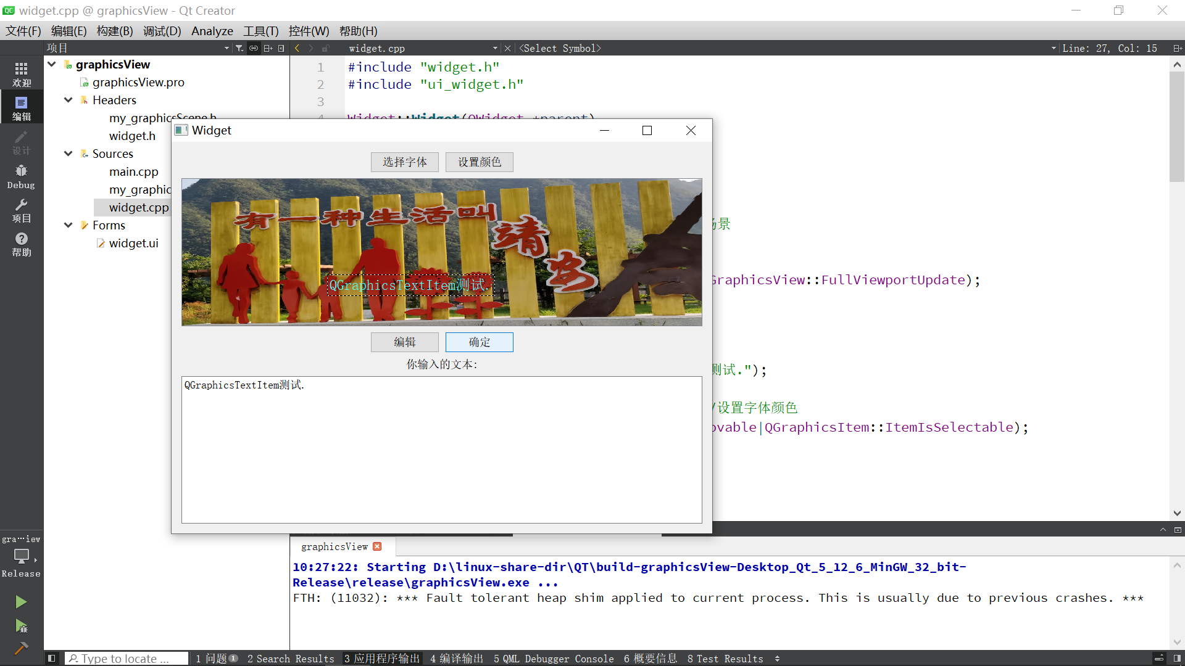The height and width of the screenshot is (666, 1185).
Task: Toggle the left sidebar visibility button
Action: point(52,659)
